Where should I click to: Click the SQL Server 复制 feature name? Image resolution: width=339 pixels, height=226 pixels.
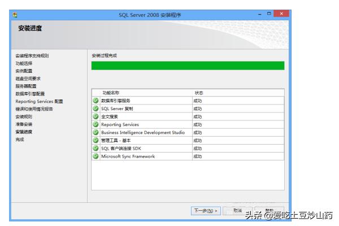(x=117, y=108)
